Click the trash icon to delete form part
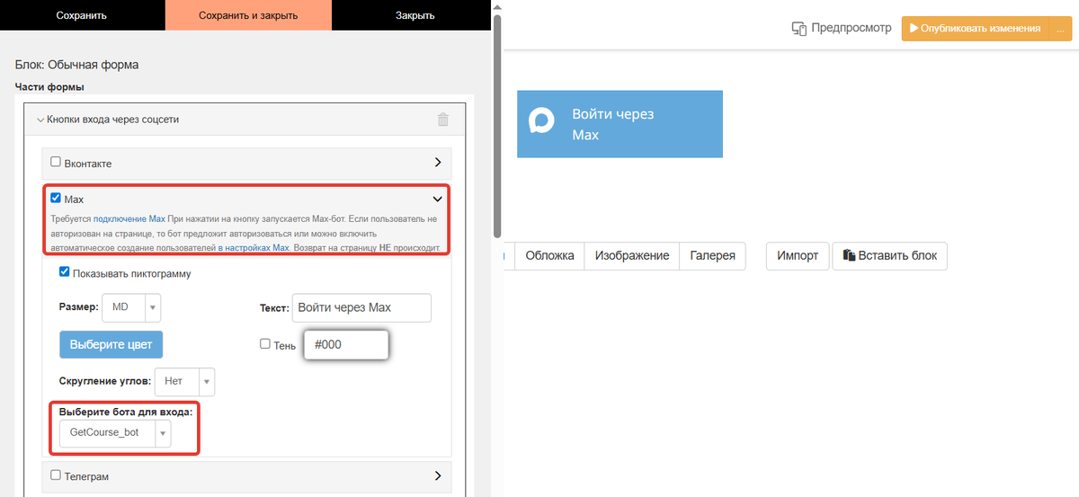 tap(442, 120)
